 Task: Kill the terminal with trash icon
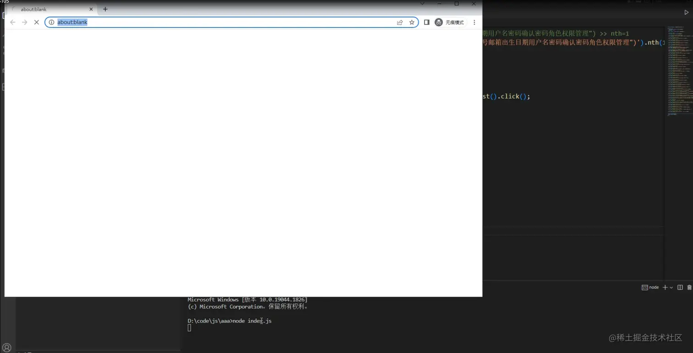(x=689, y=287)
